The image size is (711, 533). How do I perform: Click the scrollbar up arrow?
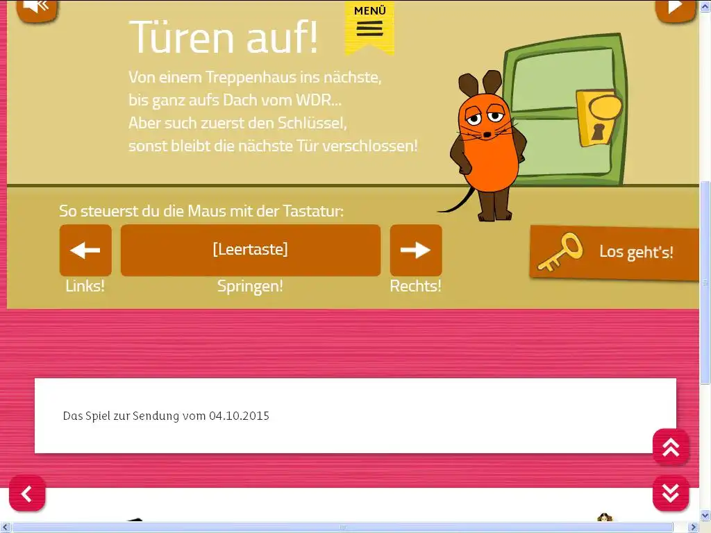tap(705, 6)
